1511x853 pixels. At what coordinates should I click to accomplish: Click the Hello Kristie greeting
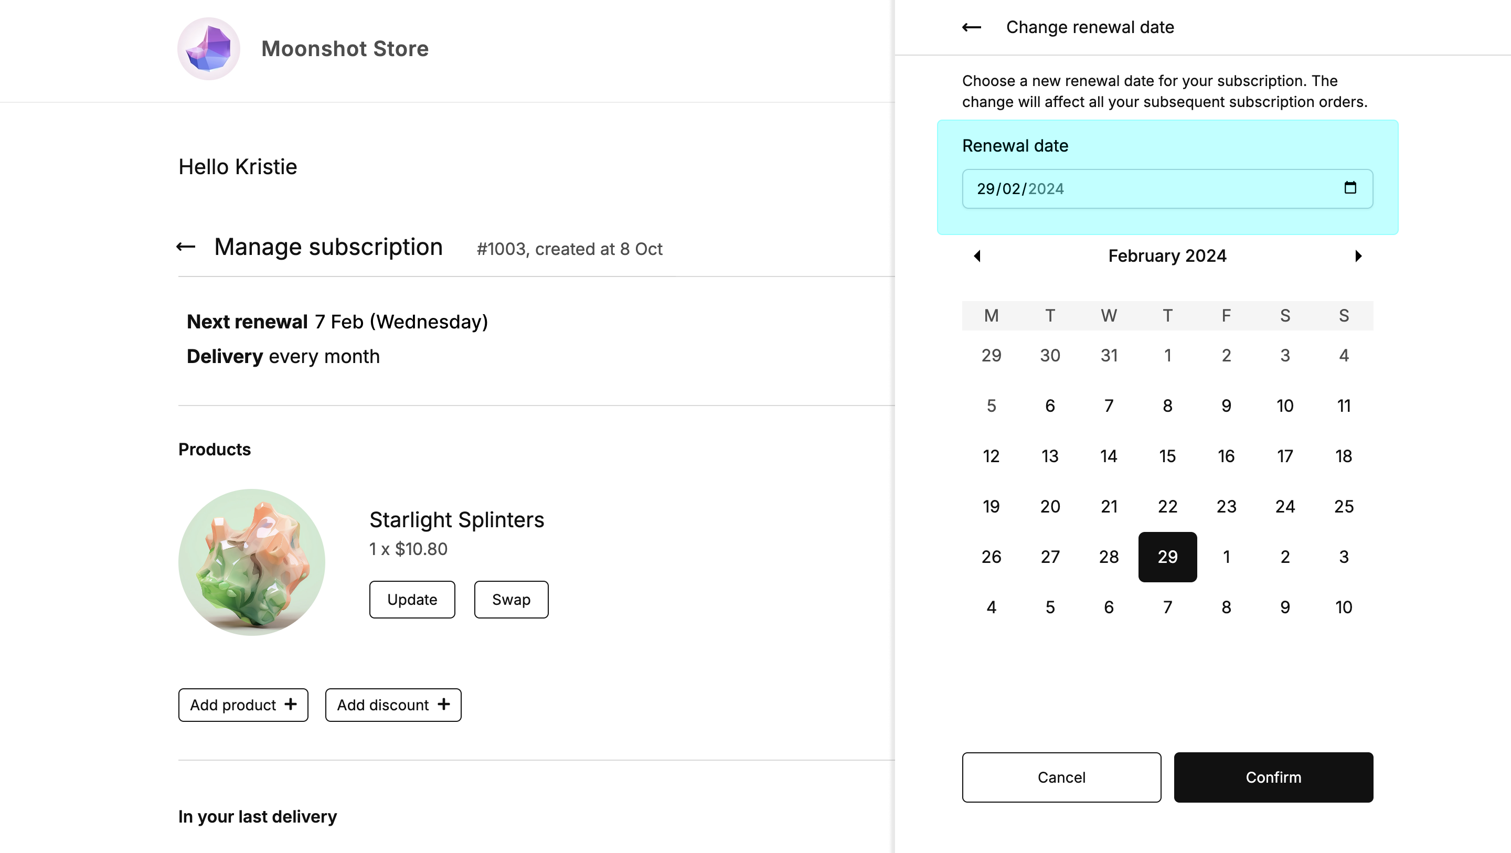238,167
